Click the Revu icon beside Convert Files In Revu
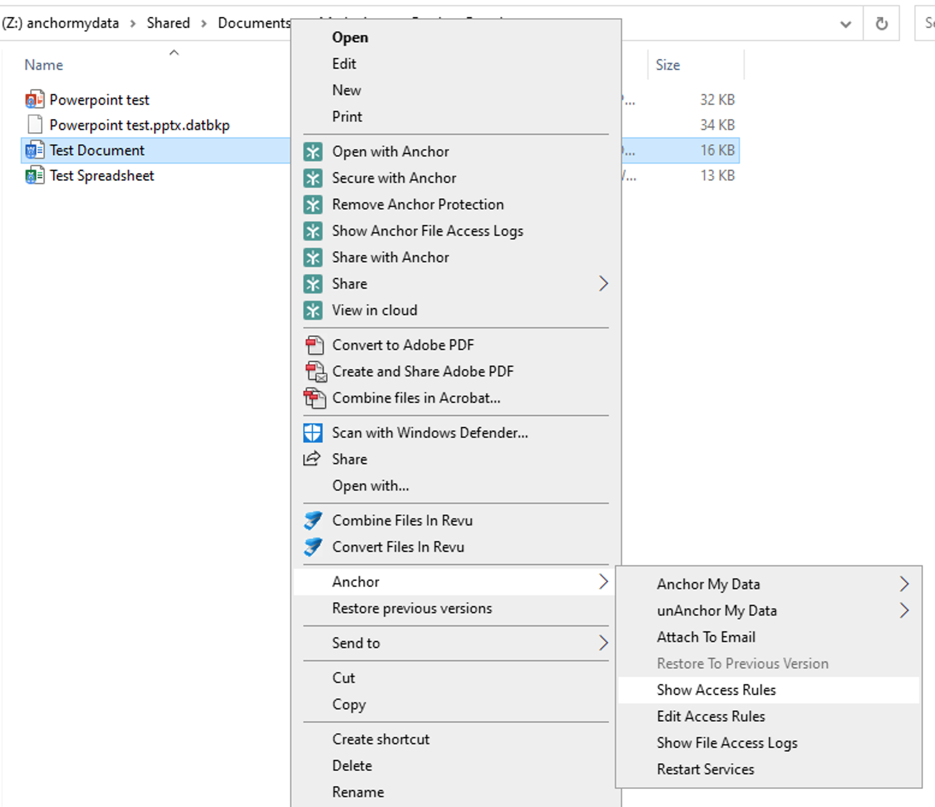 [x=313, y=547]
